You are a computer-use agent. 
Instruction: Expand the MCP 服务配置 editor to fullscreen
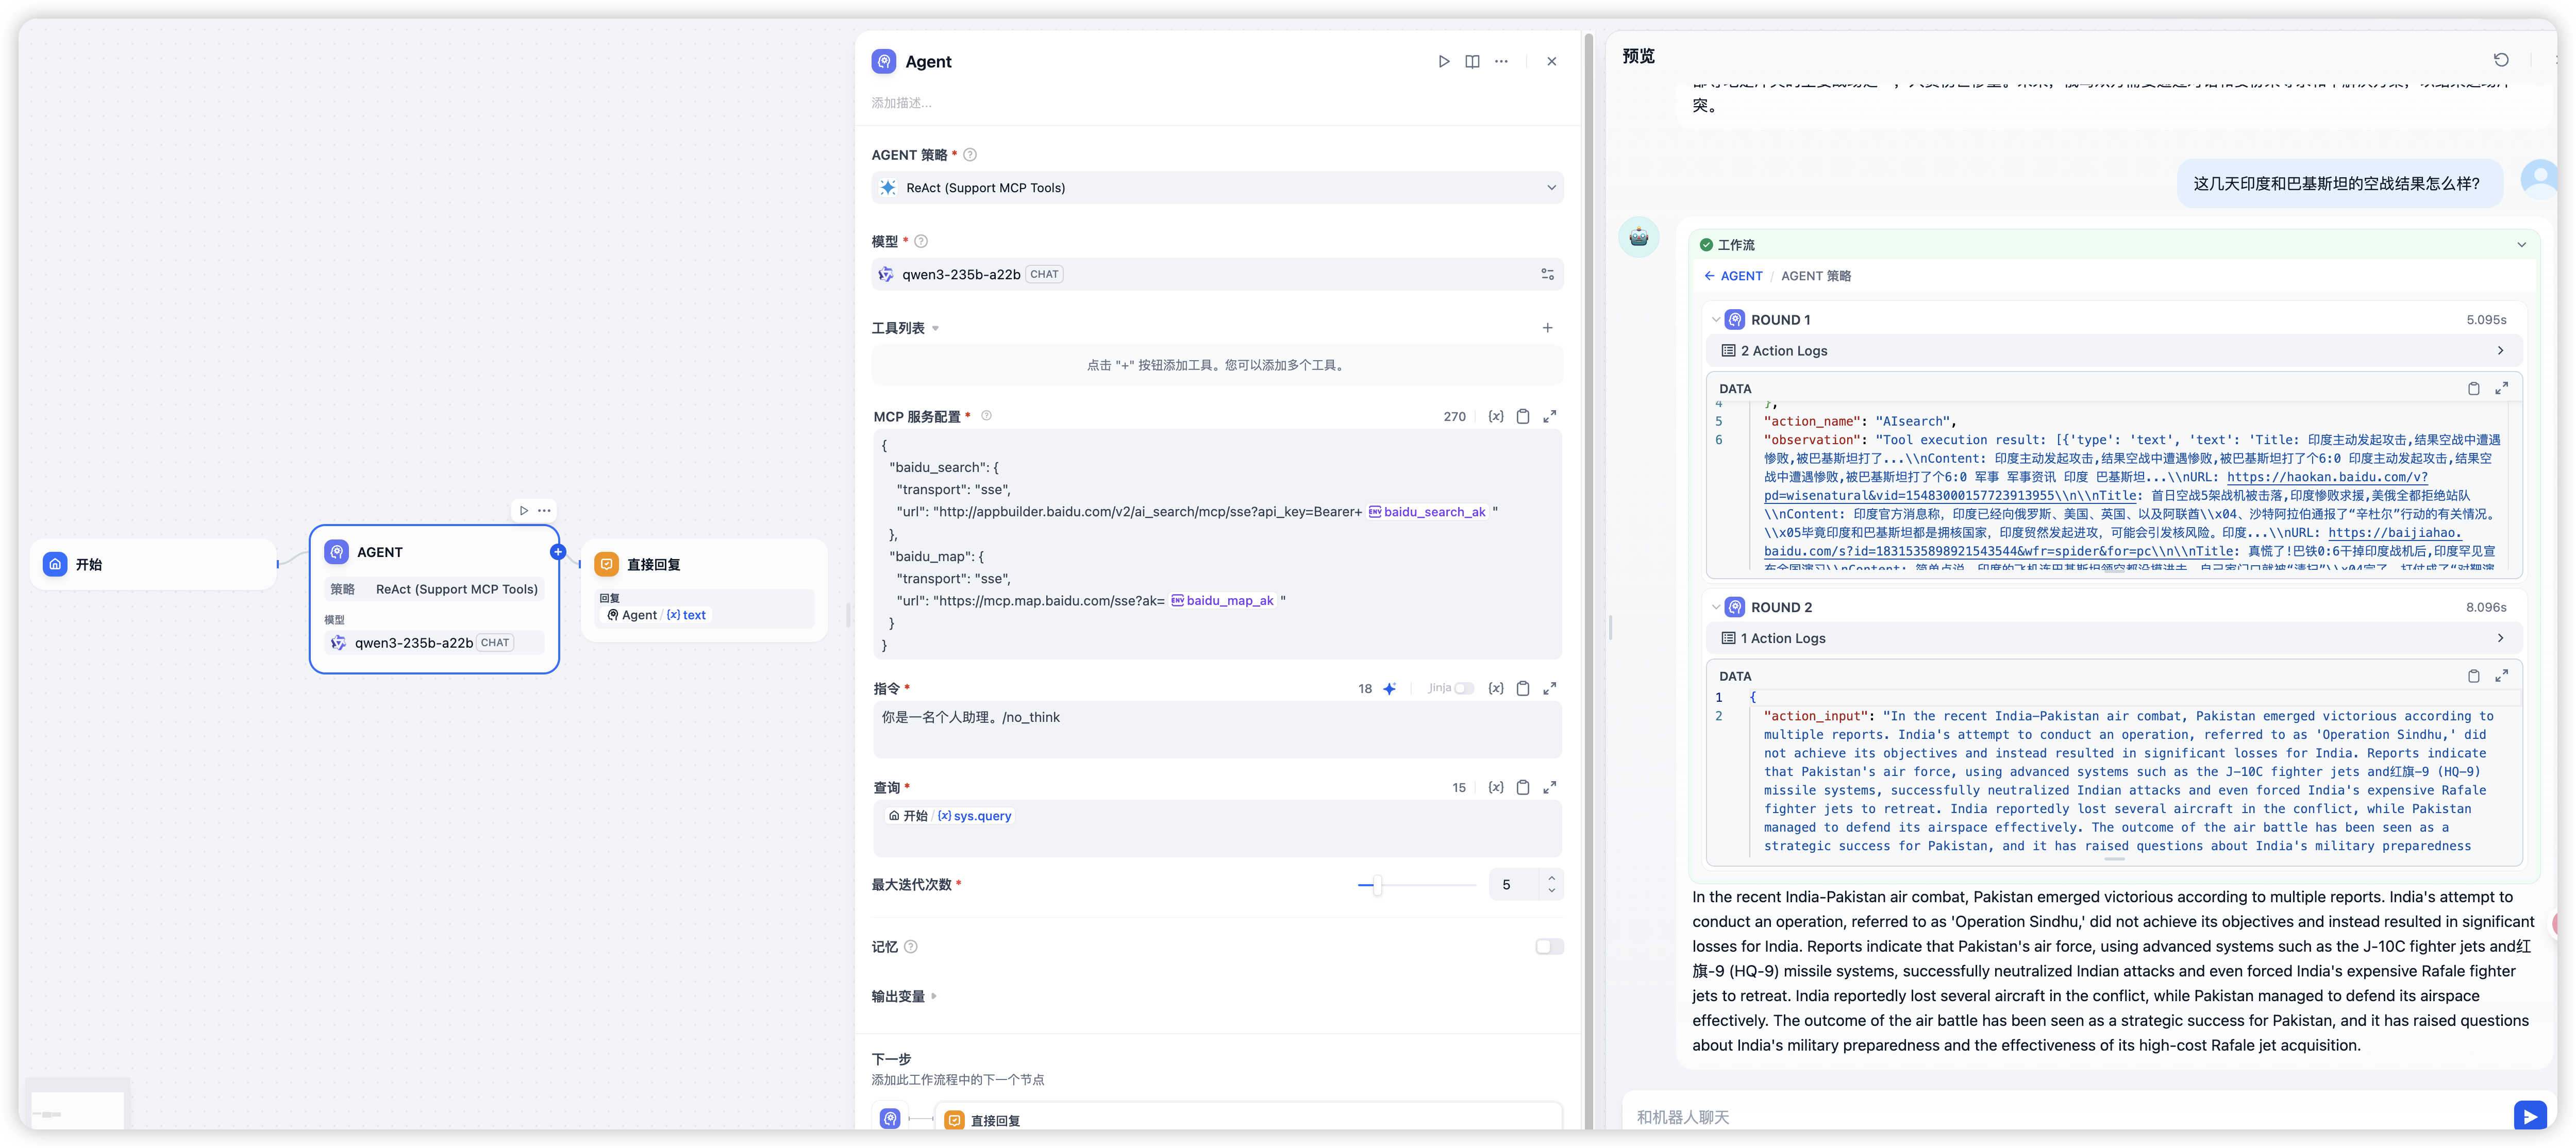coord(1549,416)
